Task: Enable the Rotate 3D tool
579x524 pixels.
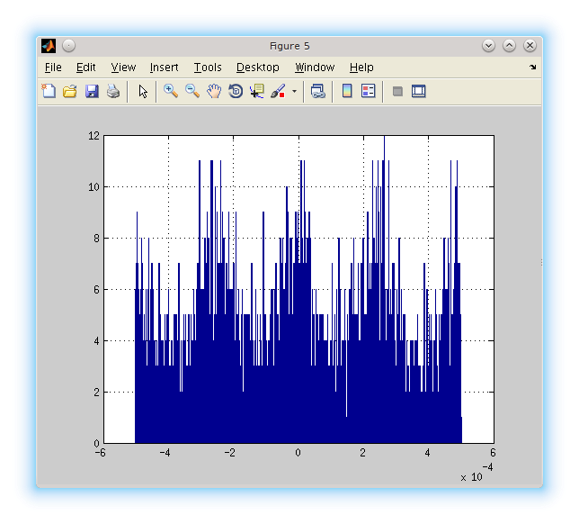Action: coord(236,91)
